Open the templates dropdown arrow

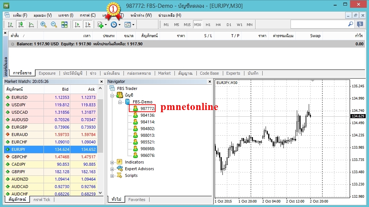[x=133, y=25]
